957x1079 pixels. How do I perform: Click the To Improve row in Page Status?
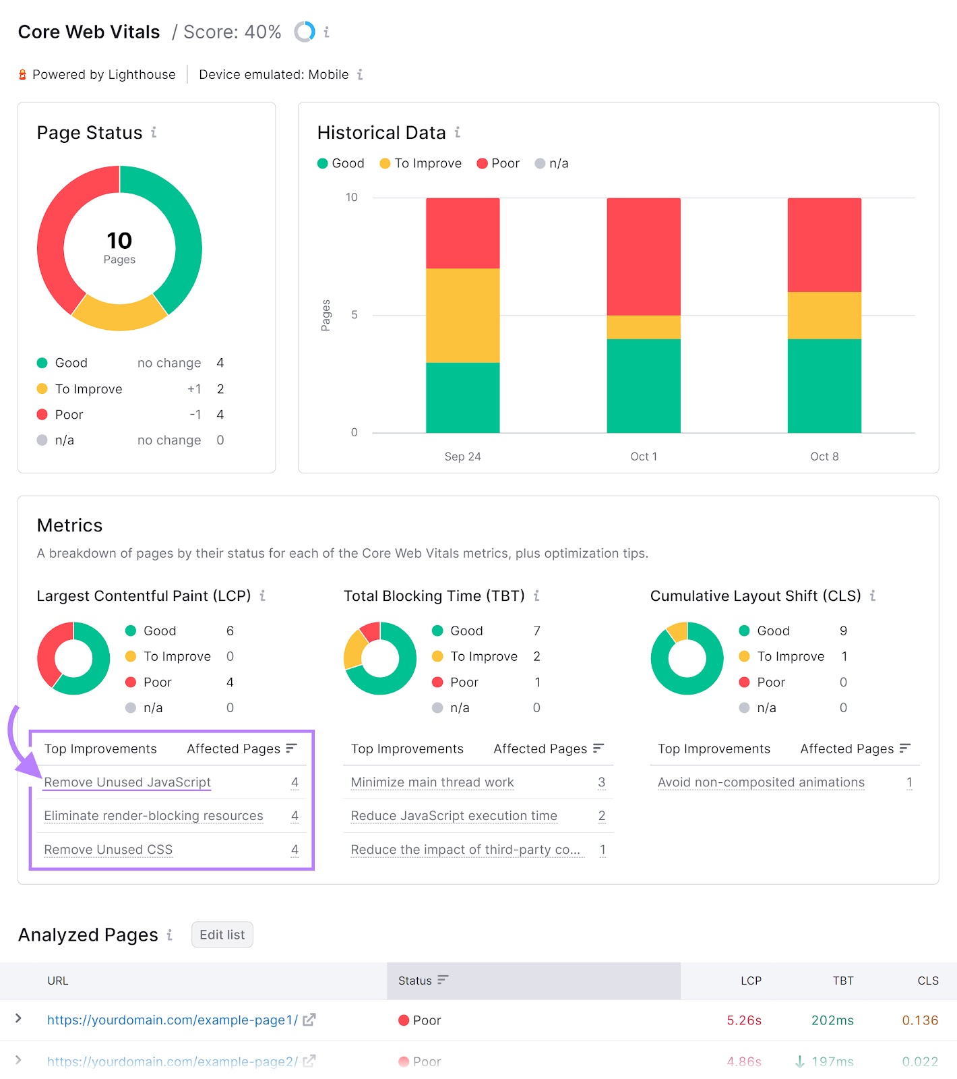[130, 389]
